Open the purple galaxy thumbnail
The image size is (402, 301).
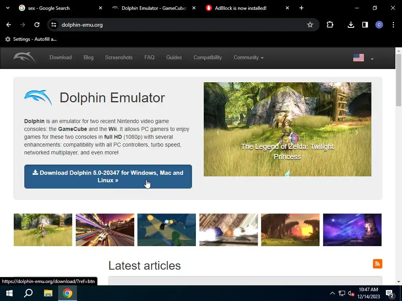[352, 230]
